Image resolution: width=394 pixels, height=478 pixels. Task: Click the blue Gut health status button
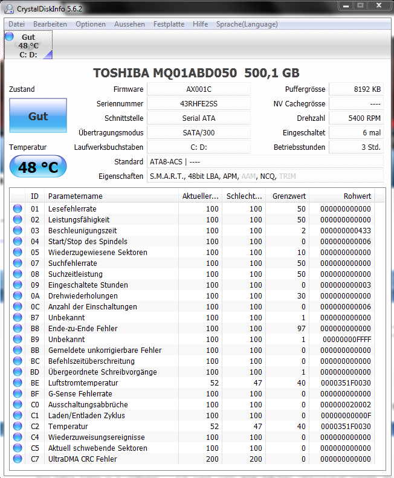38,115
